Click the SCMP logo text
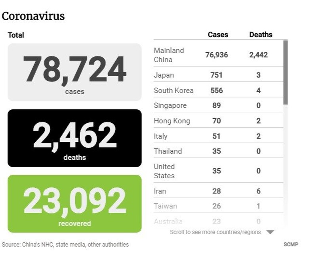This screenshot has width=309, height=263. point(291,244)
